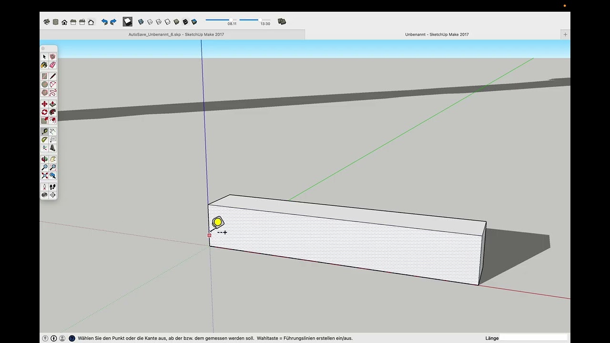Choose the Offset tool

click(x=52, y=120)
